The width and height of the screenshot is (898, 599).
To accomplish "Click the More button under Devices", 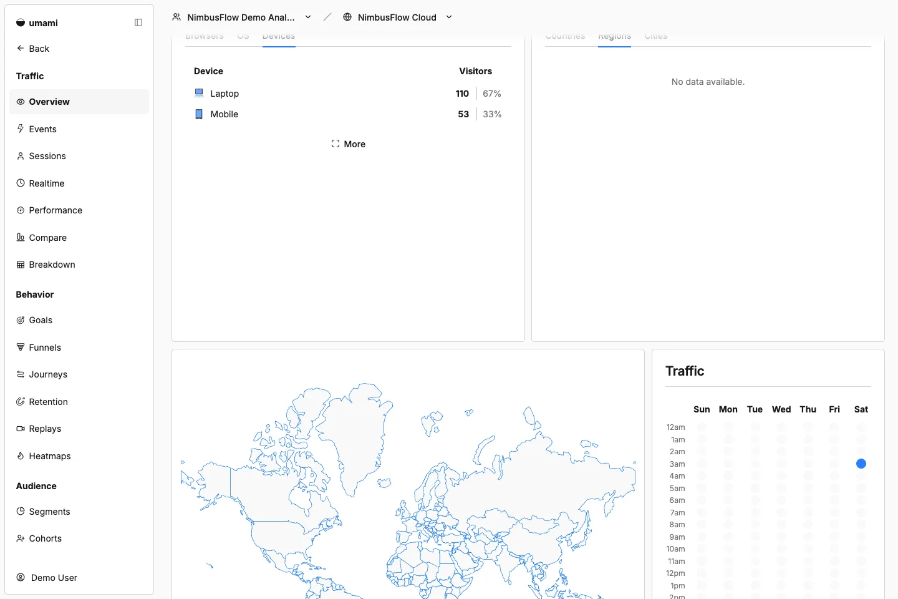I will [x=348, y=144].
